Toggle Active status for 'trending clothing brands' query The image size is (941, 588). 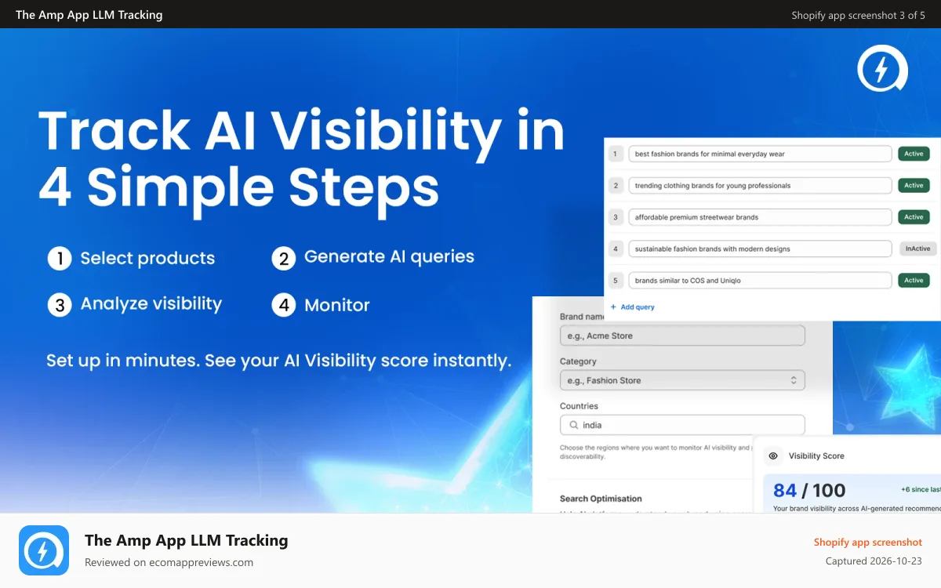(914, 186)
